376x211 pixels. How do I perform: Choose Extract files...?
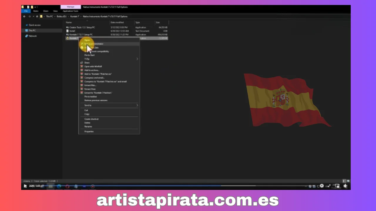pyautogui.click(x=109, y=85)
